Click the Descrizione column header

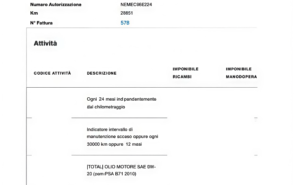click(102, 73)
